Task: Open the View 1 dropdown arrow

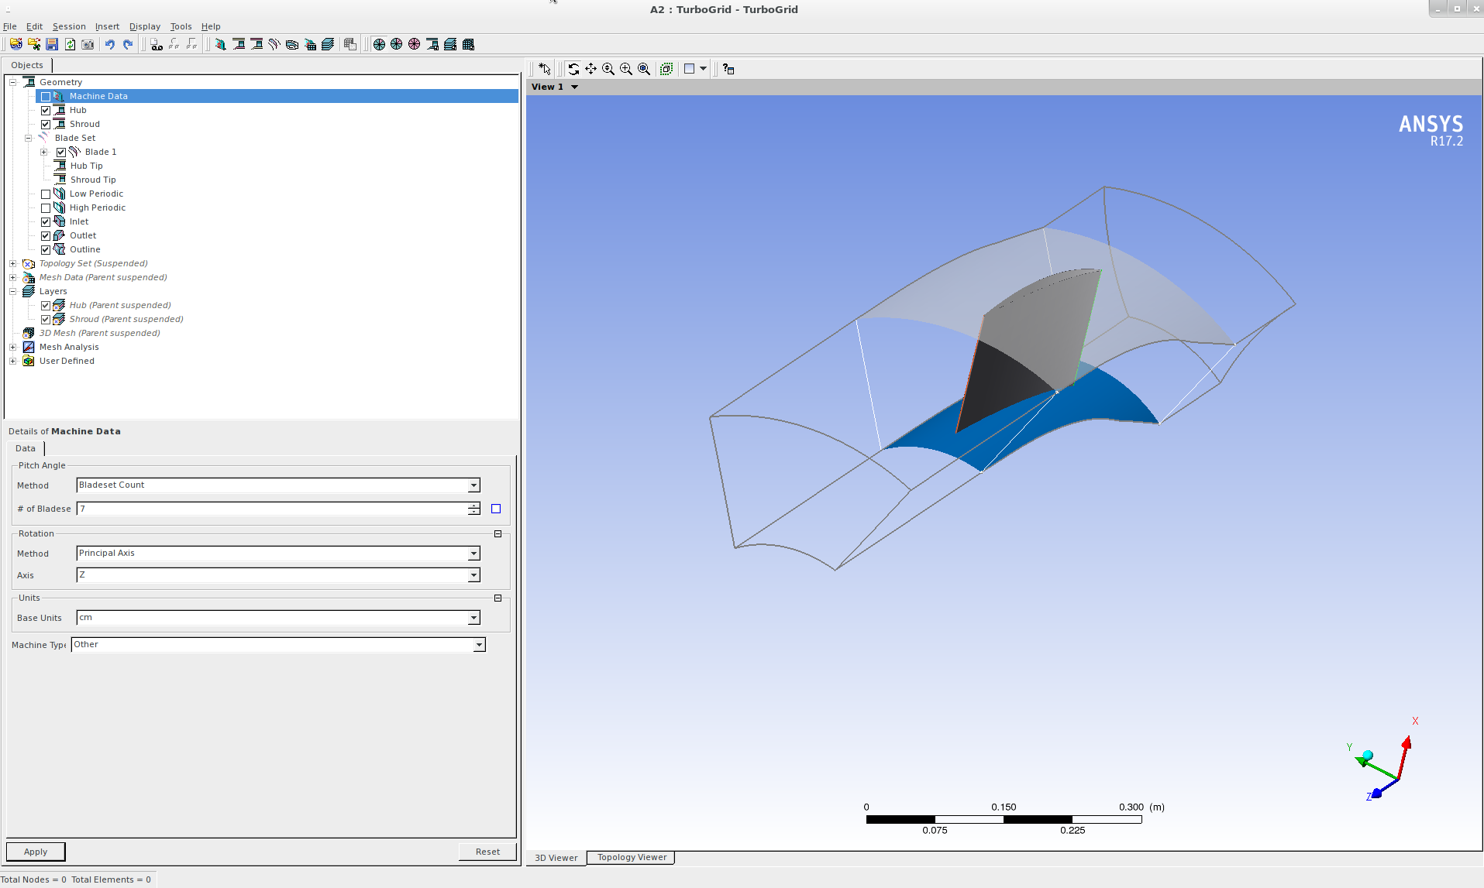Action: (x=574, y=87)
